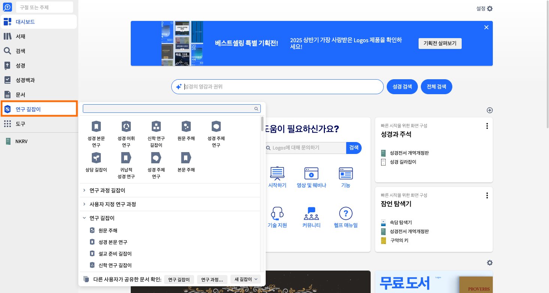Open the 기술 지원 headset icon
Viewport: 549px width, 293px height.
point(277,218)
